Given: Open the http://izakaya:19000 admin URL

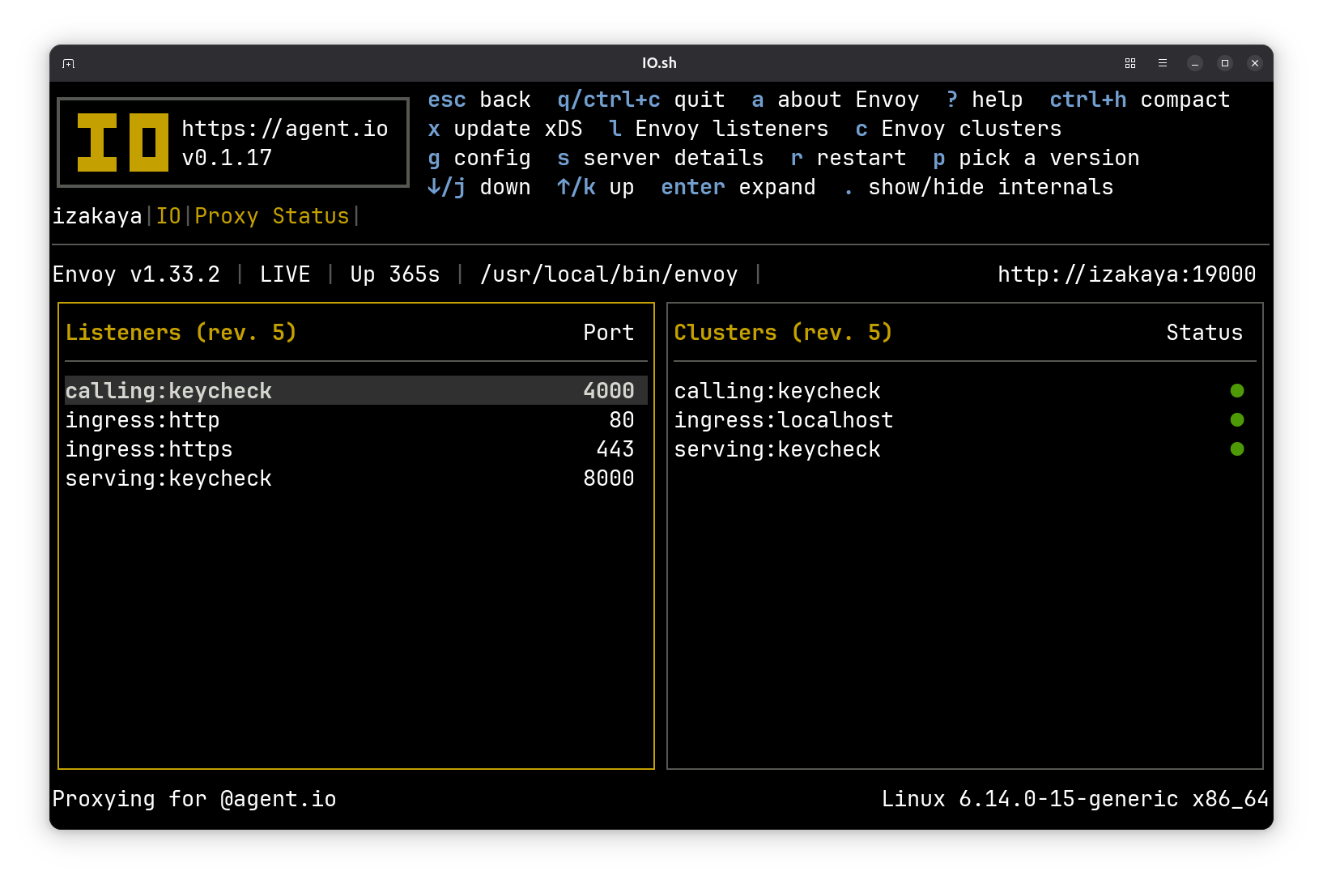Looking at the screenshot, I should 1127,274.
